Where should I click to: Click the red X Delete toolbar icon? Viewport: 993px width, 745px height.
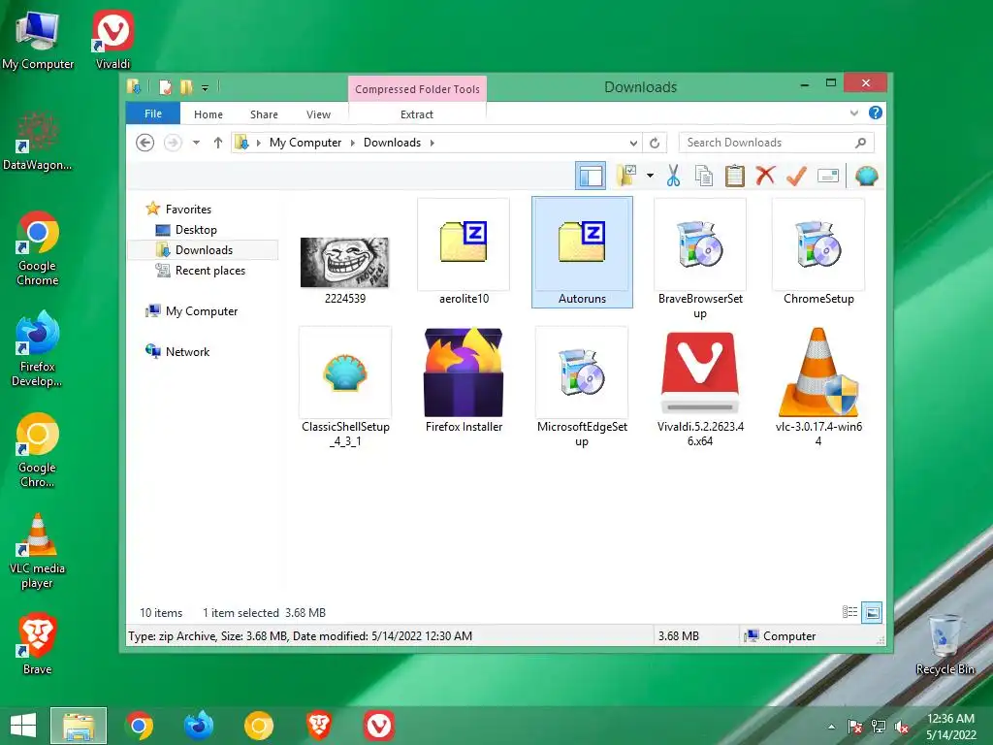[x=766, y=176]
